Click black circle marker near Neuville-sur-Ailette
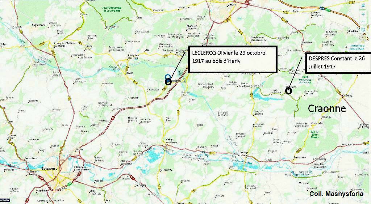This screenshot has height=204, width=371. point(288,90)
